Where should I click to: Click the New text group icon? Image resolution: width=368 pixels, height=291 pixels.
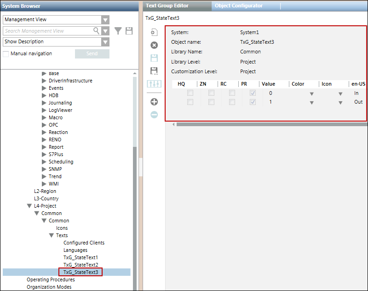154,32
